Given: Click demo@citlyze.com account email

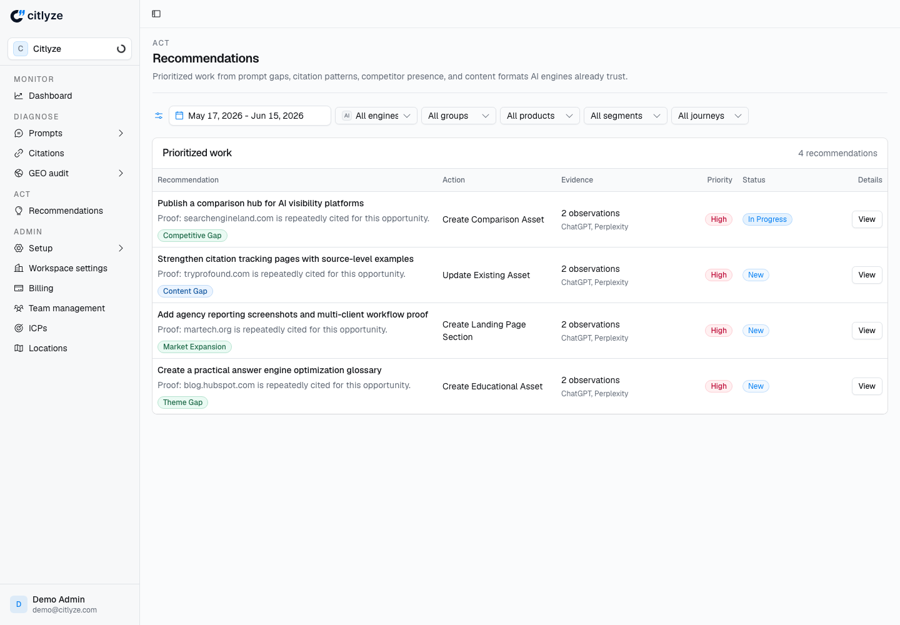Looking at the screenshot, I should coord(64,610).
